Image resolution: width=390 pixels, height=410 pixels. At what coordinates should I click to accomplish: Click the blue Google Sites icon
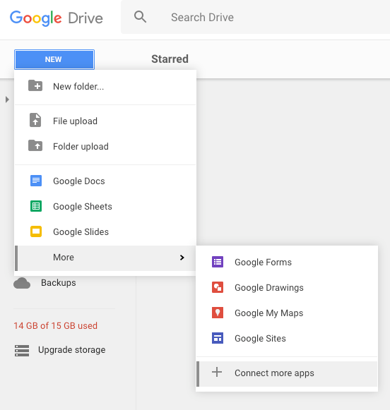218,338
